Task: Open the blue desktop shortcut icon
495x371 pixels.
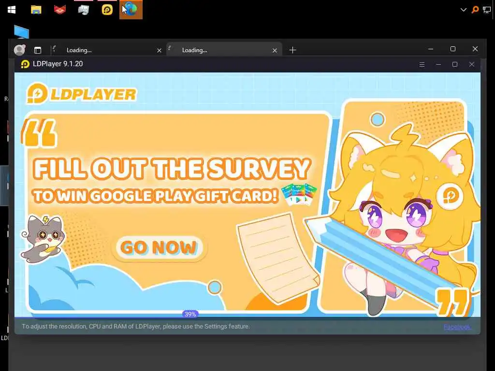Action: click(x=21, y=32)
